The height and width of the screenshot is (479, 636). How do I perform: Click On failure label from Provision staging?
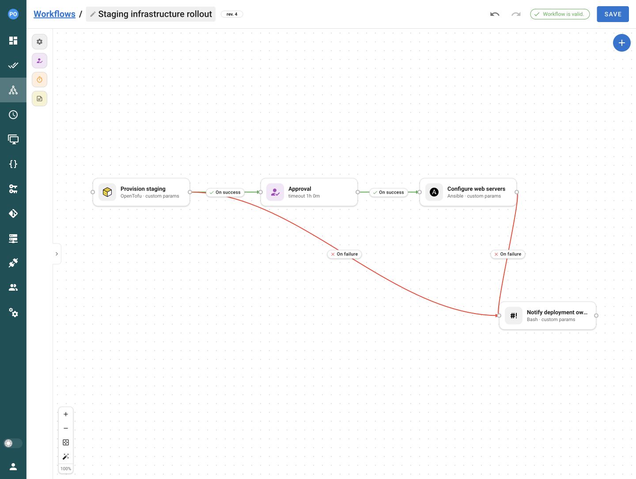coord(344,254)
